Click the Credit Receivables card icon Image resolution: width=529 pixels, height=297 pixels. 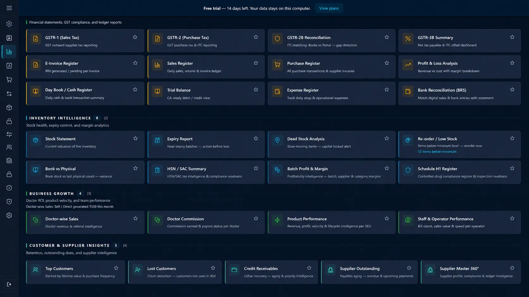[x=234, y=270]
